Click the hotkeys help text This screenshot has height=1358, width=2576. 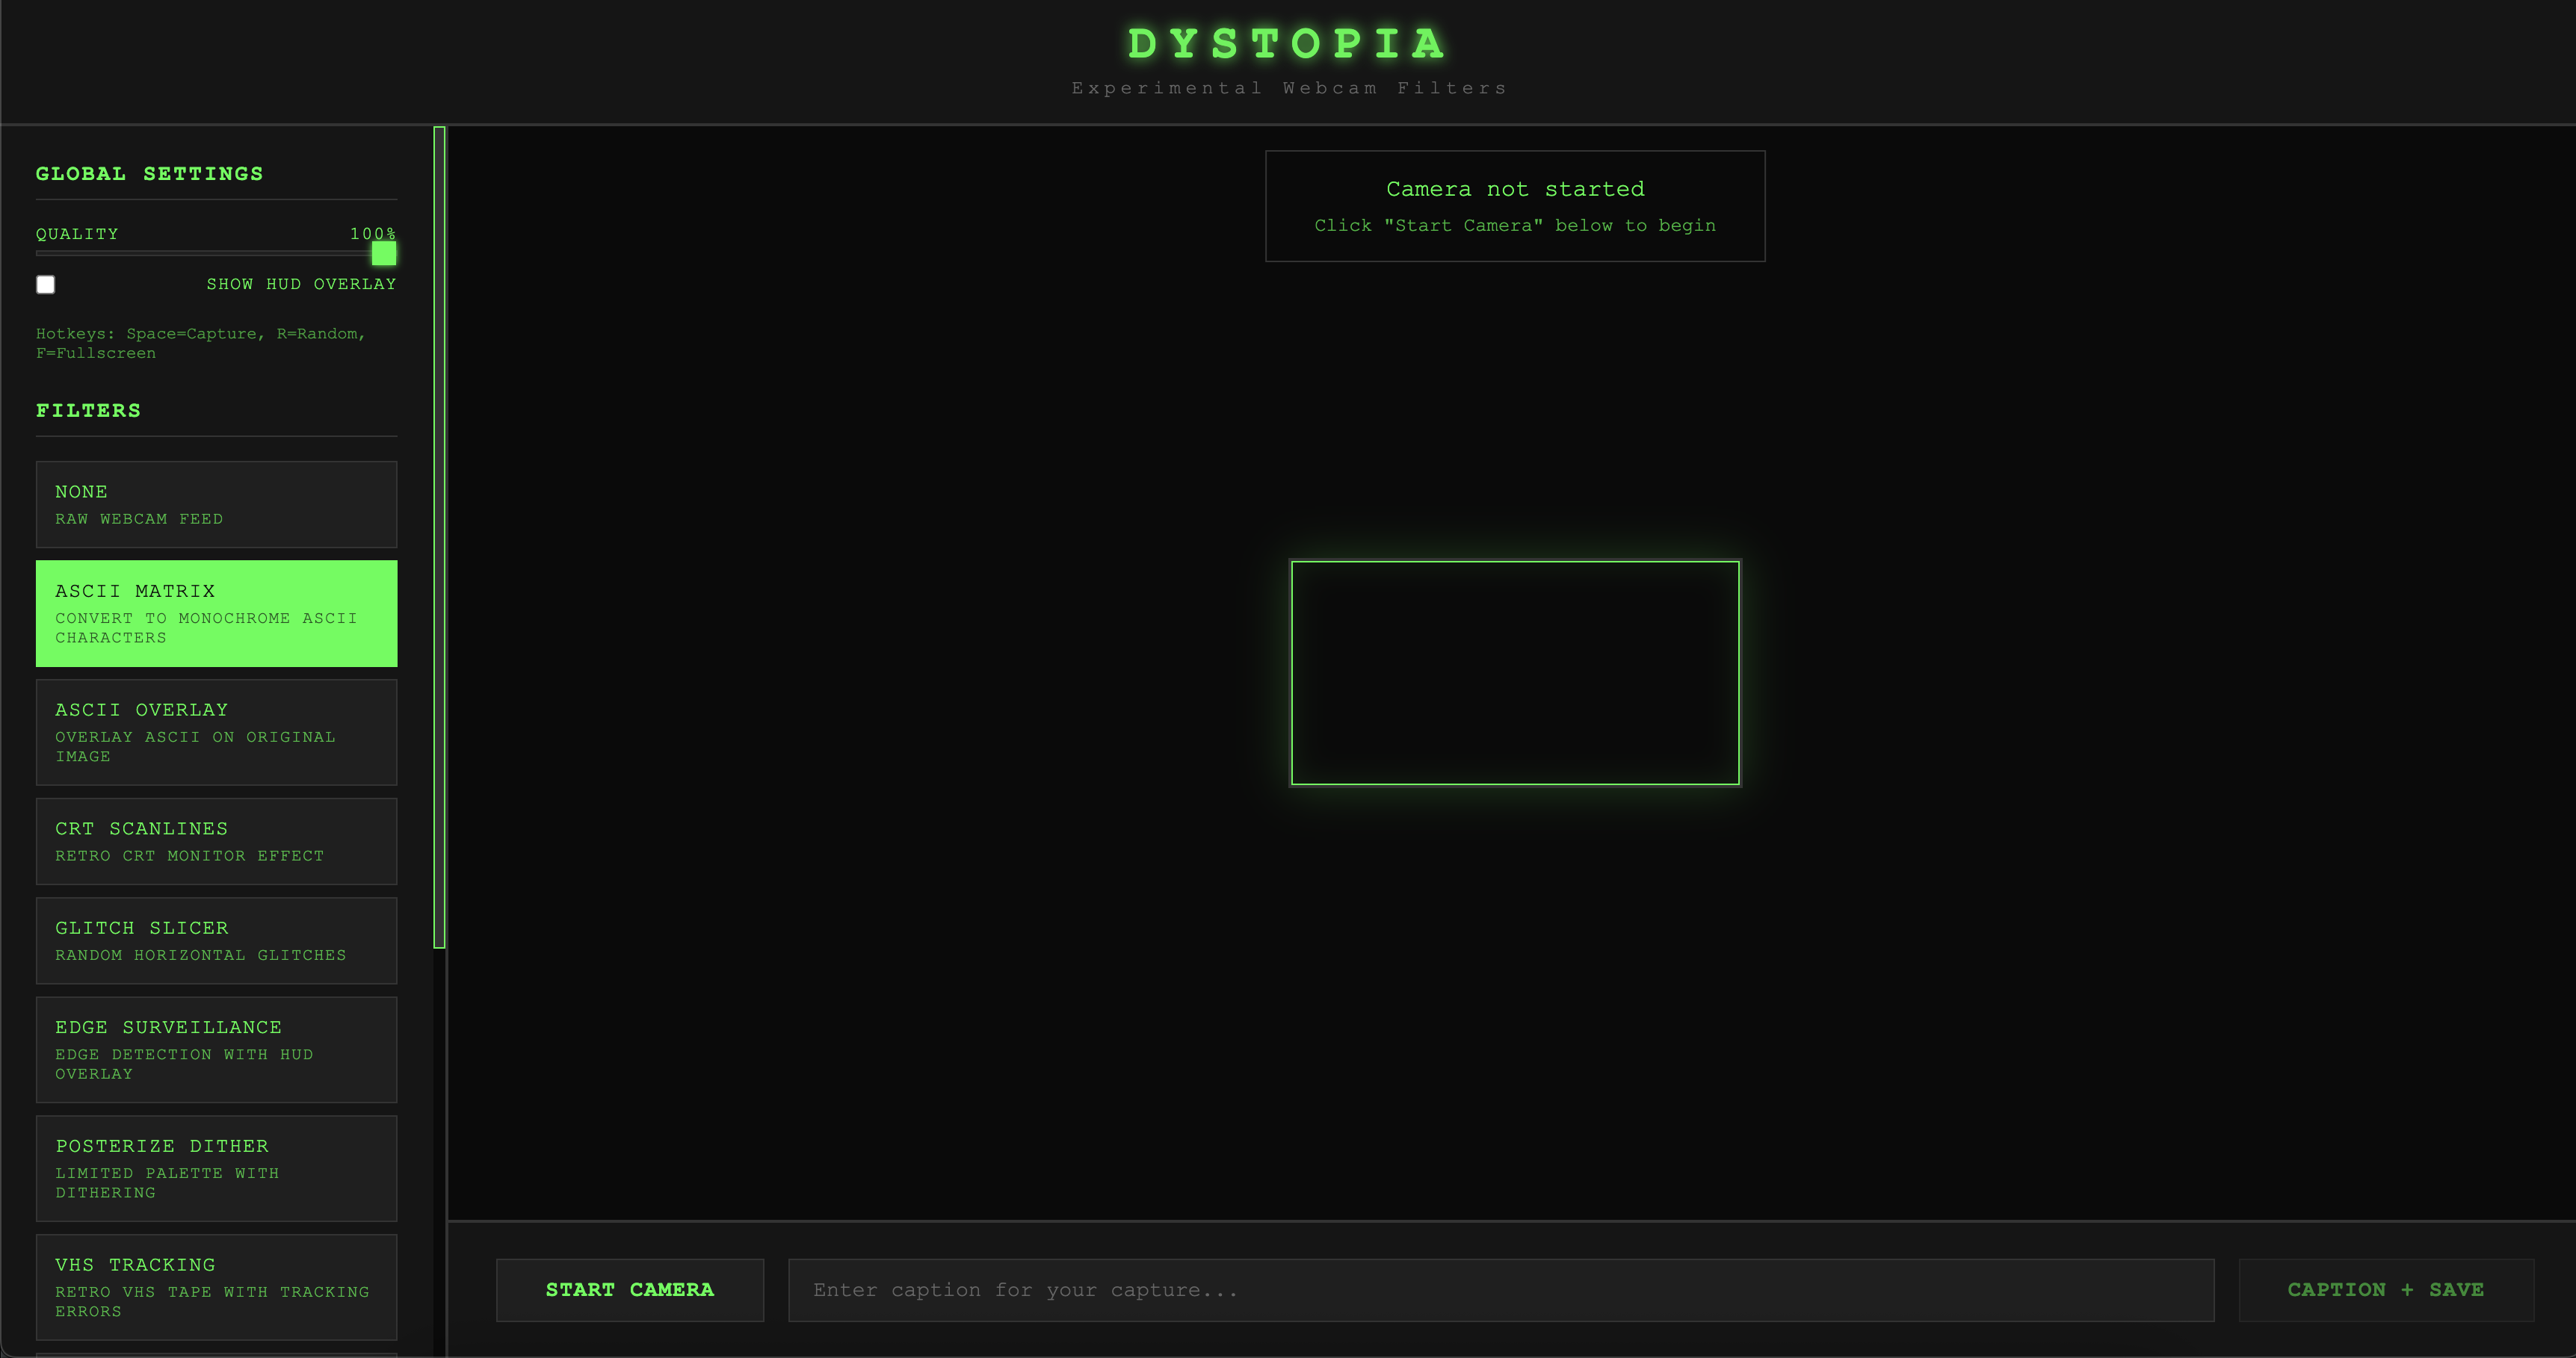click(200, 343)
